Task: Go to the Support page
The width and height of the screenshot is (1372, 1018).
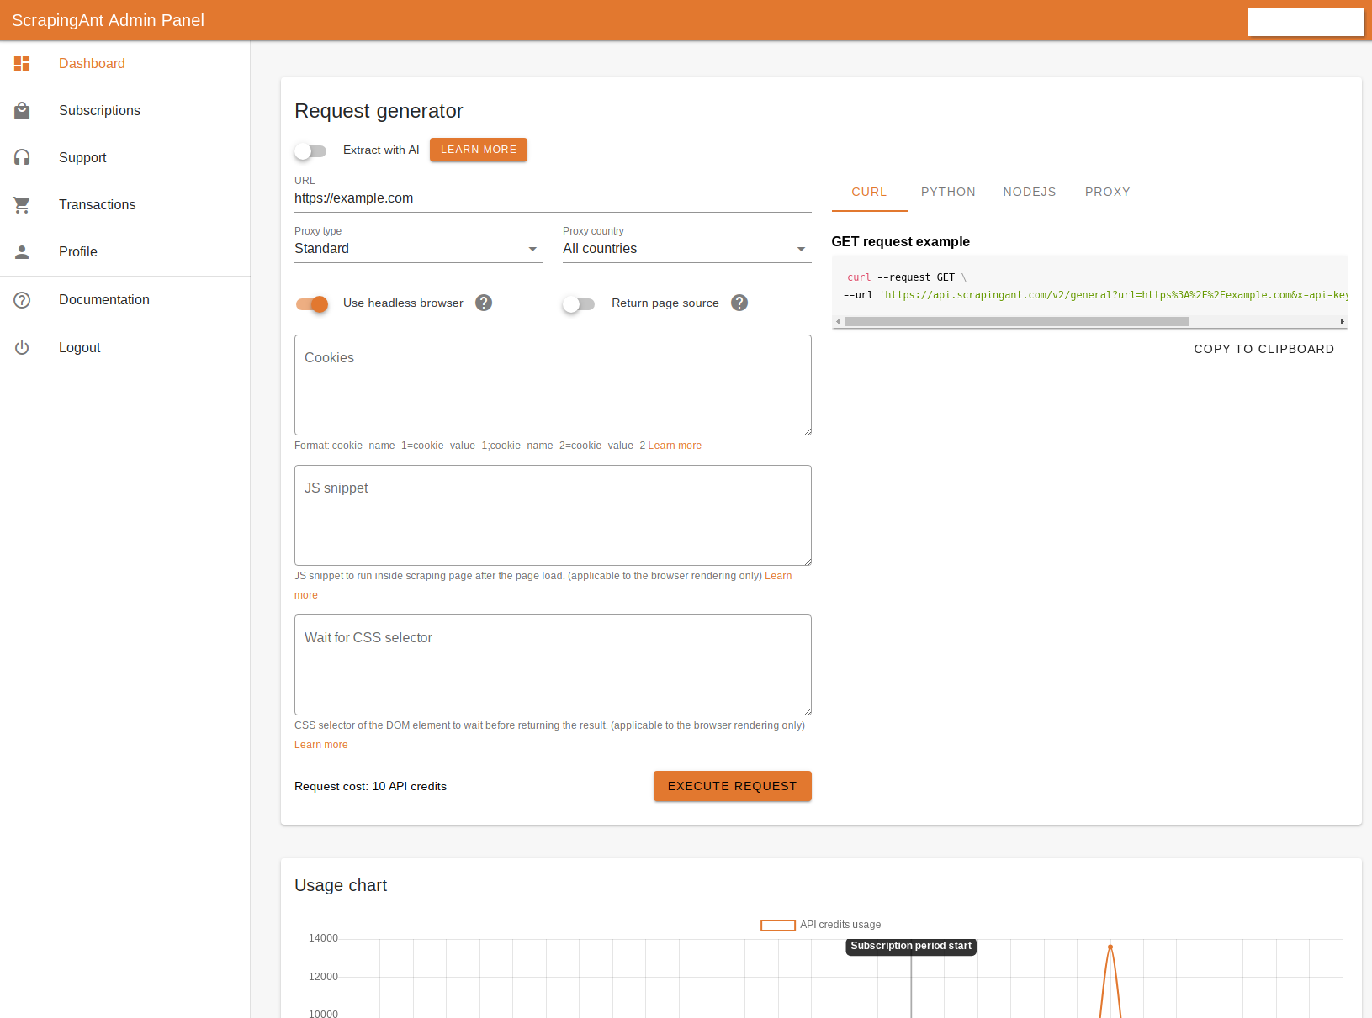Action: (x=125, y=158)
